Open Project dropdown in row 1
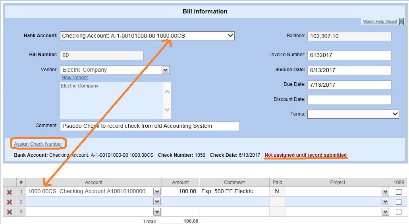The width and height of the screenshot is (409, 224). click(385, 192)
